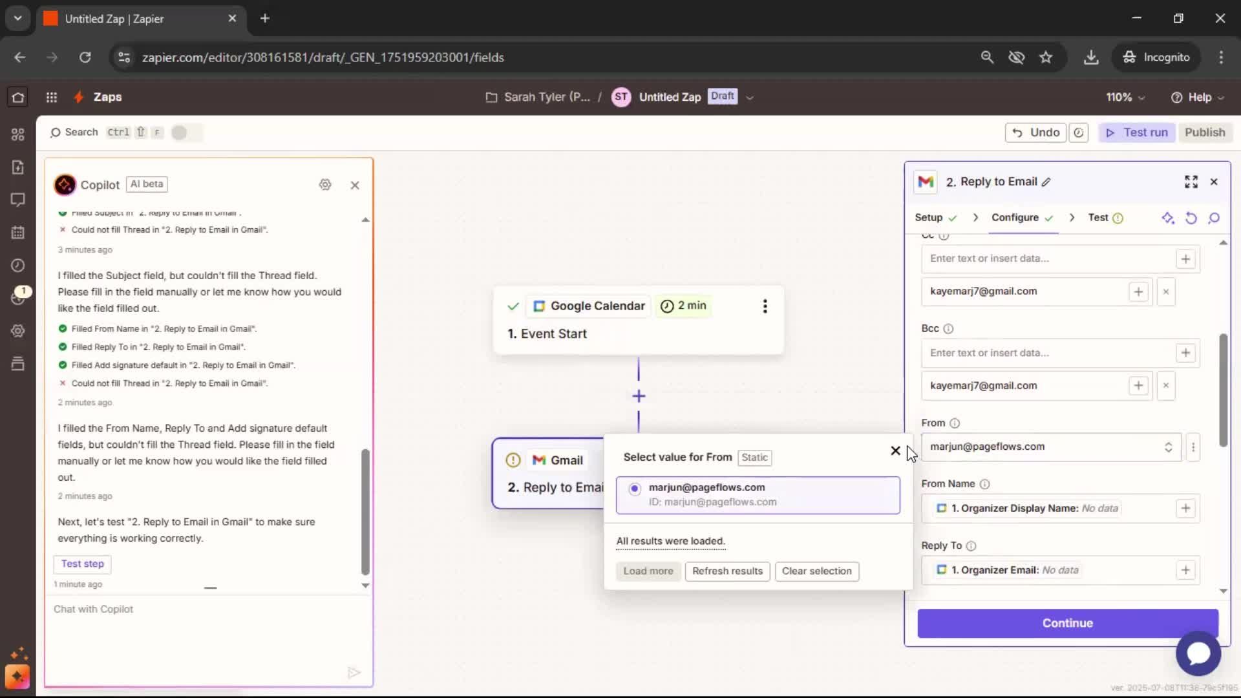Screen dimensions: 1241x698
Task: Open the apps grid launcher icon
Action: (x=52, y=98)
